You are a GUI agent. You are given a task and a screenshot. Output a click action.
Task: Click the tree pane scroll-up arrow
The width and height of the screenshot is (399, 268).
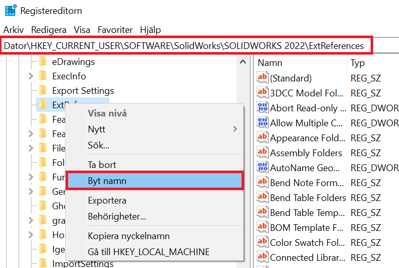[242, 62]
